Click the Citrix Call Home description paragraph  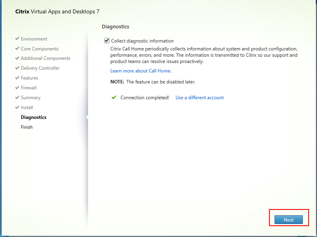[204, 55]
